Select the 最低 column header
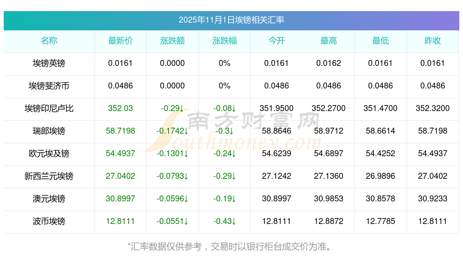The width and height of the screenshot is (463, 258). pyautogui.click(x=380, y=41)
